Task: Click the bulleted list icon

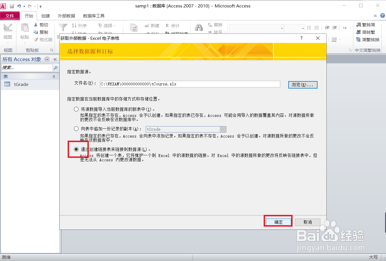Action: (x=309, y=28)
